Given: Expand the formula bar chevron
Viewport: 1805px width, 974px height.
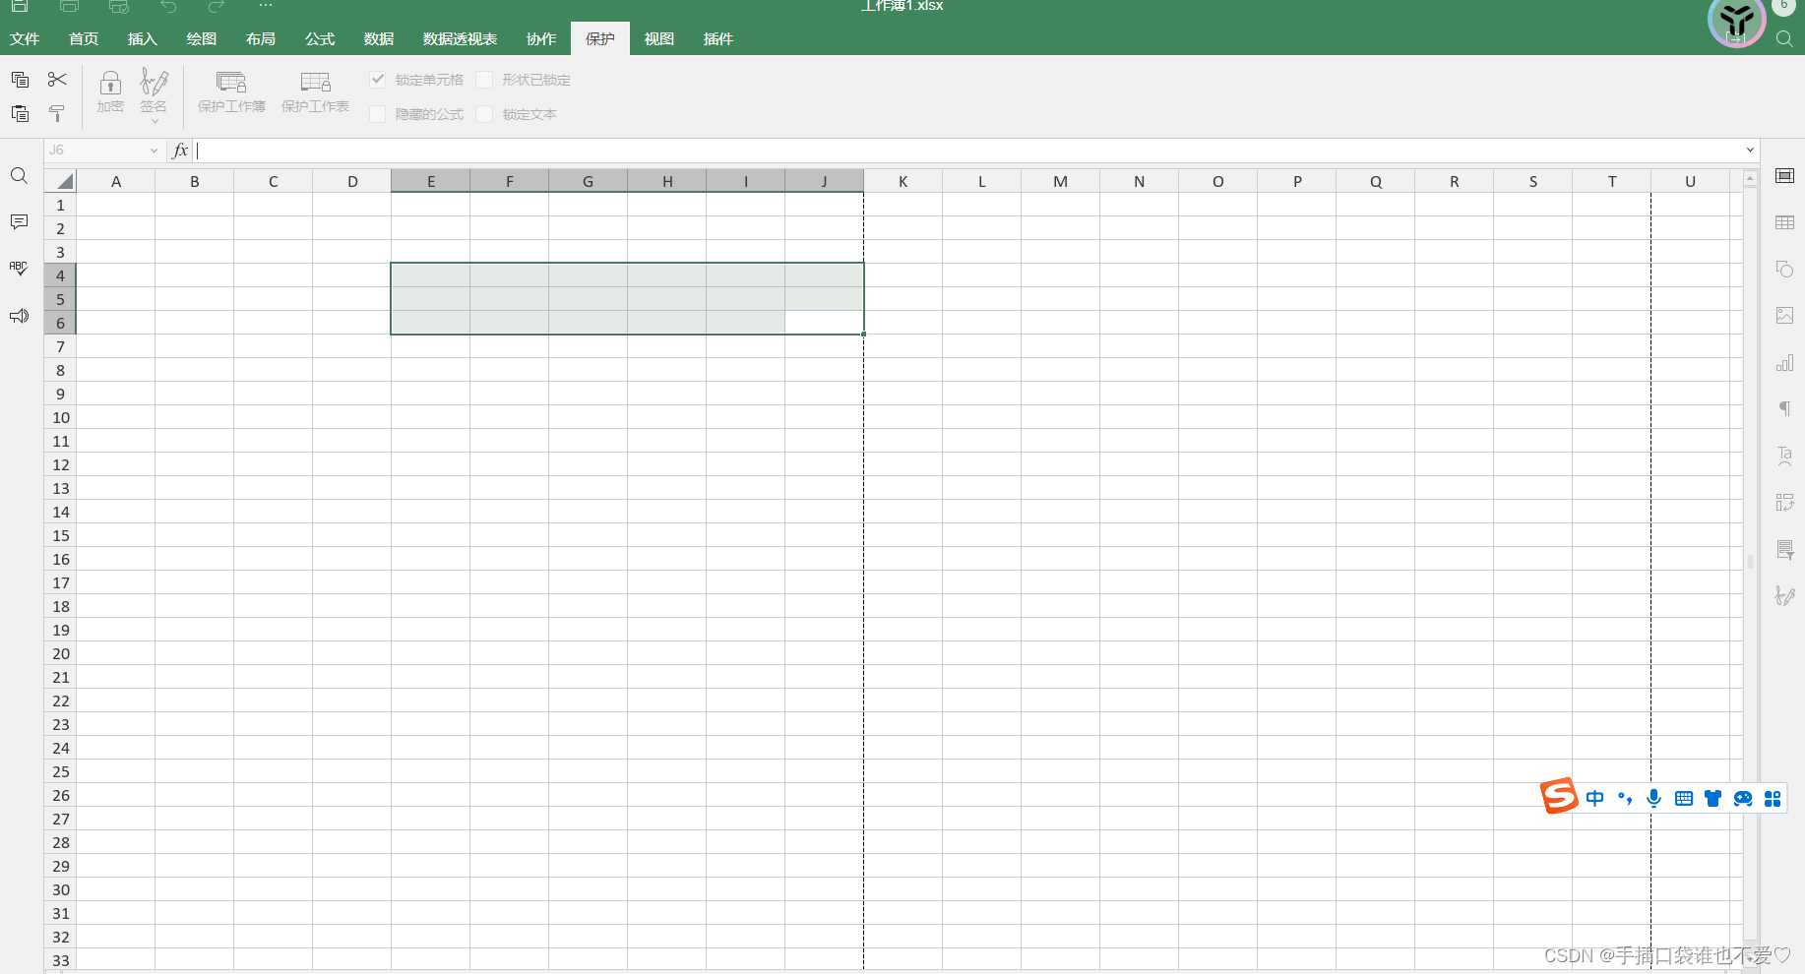Looking at the screenshot, I should [x=1750, y=151].
